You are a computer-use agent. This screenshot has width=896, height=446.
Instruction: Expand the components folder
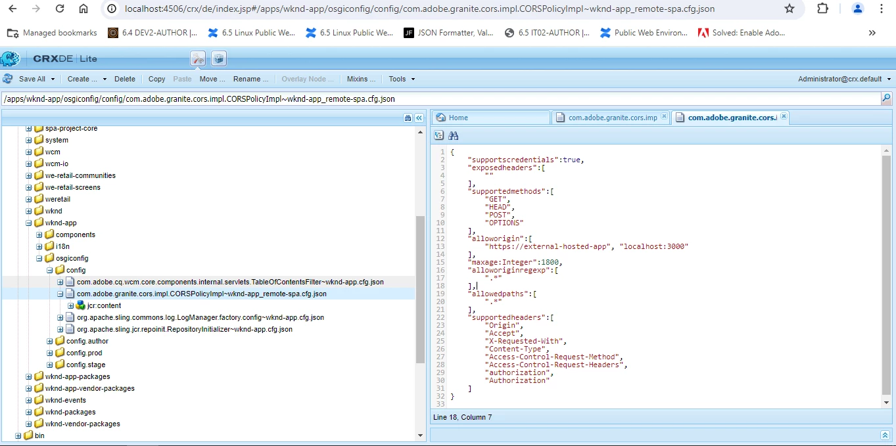pos(39,234)
